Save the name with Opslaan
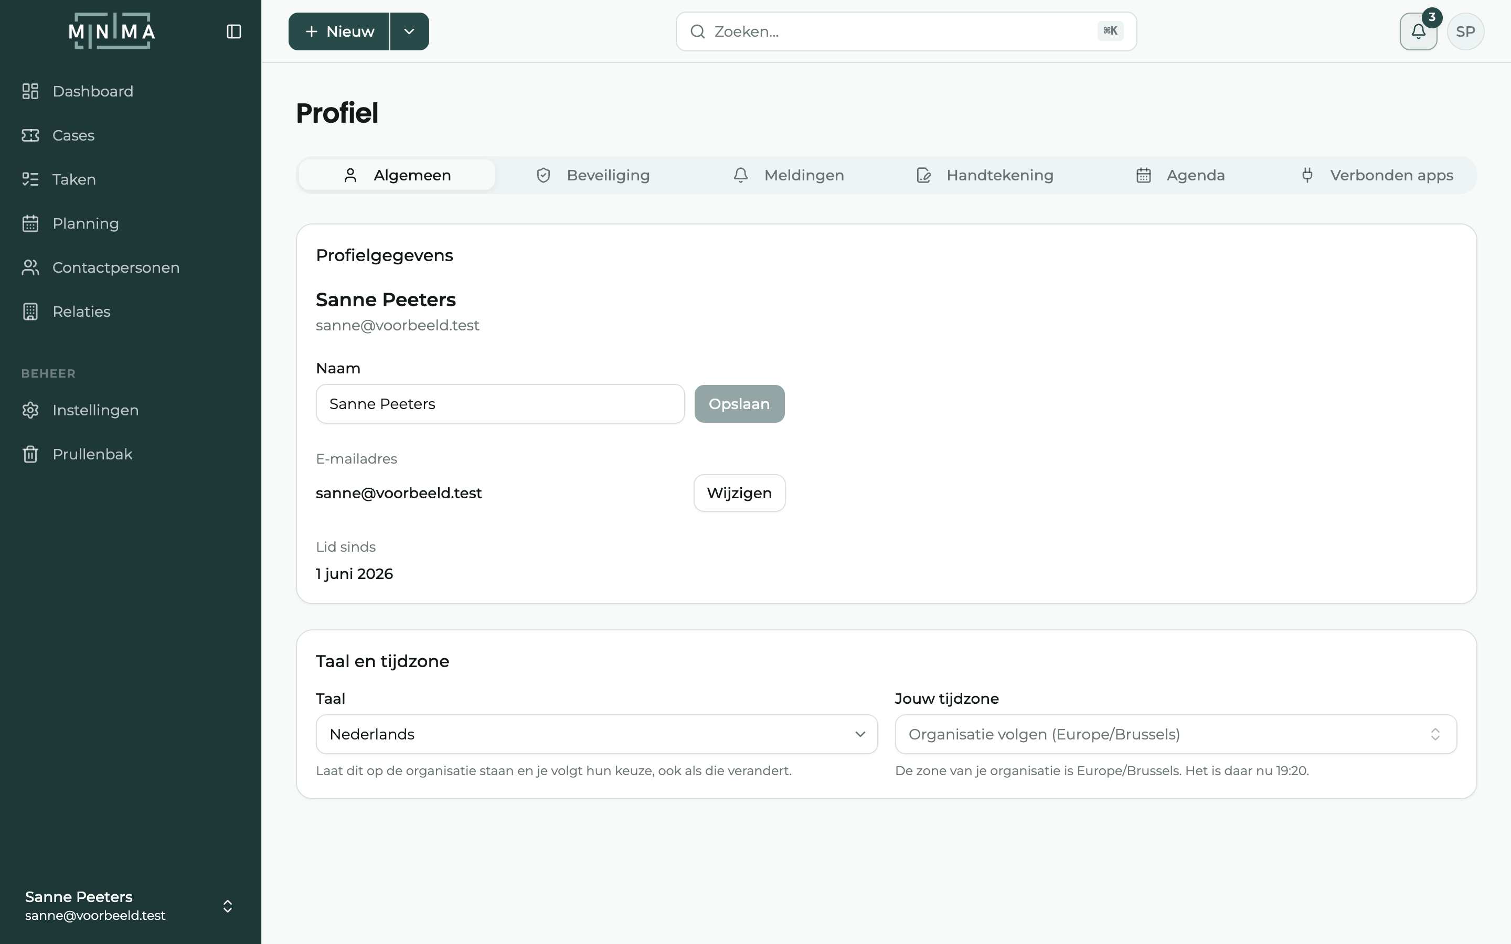This screenshot has width=1511, height=944. click(x=739, y=404)
